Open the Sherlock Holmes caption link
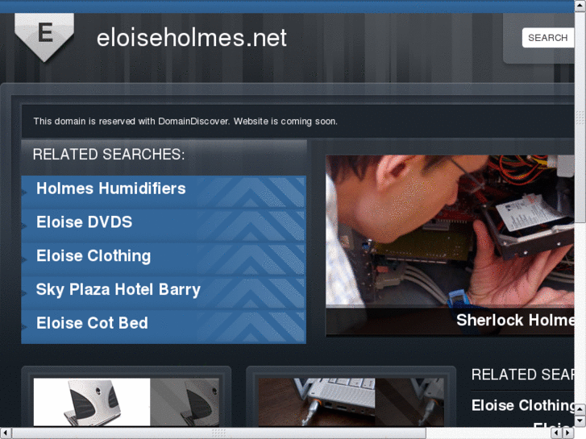Viewport: 586px width, 439px height. coord(515,321)
